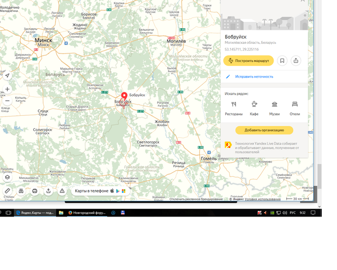Click the Minsk airport icon on map

(x=66, y=43)
